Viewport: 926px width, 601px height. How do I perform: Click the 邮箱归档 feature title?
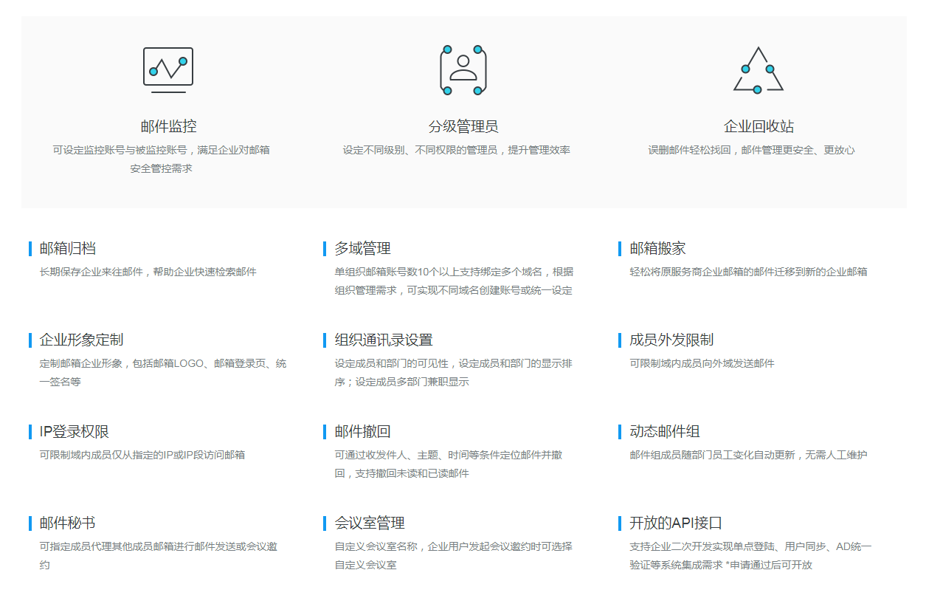pyautogui.click(x=67, y=248)
